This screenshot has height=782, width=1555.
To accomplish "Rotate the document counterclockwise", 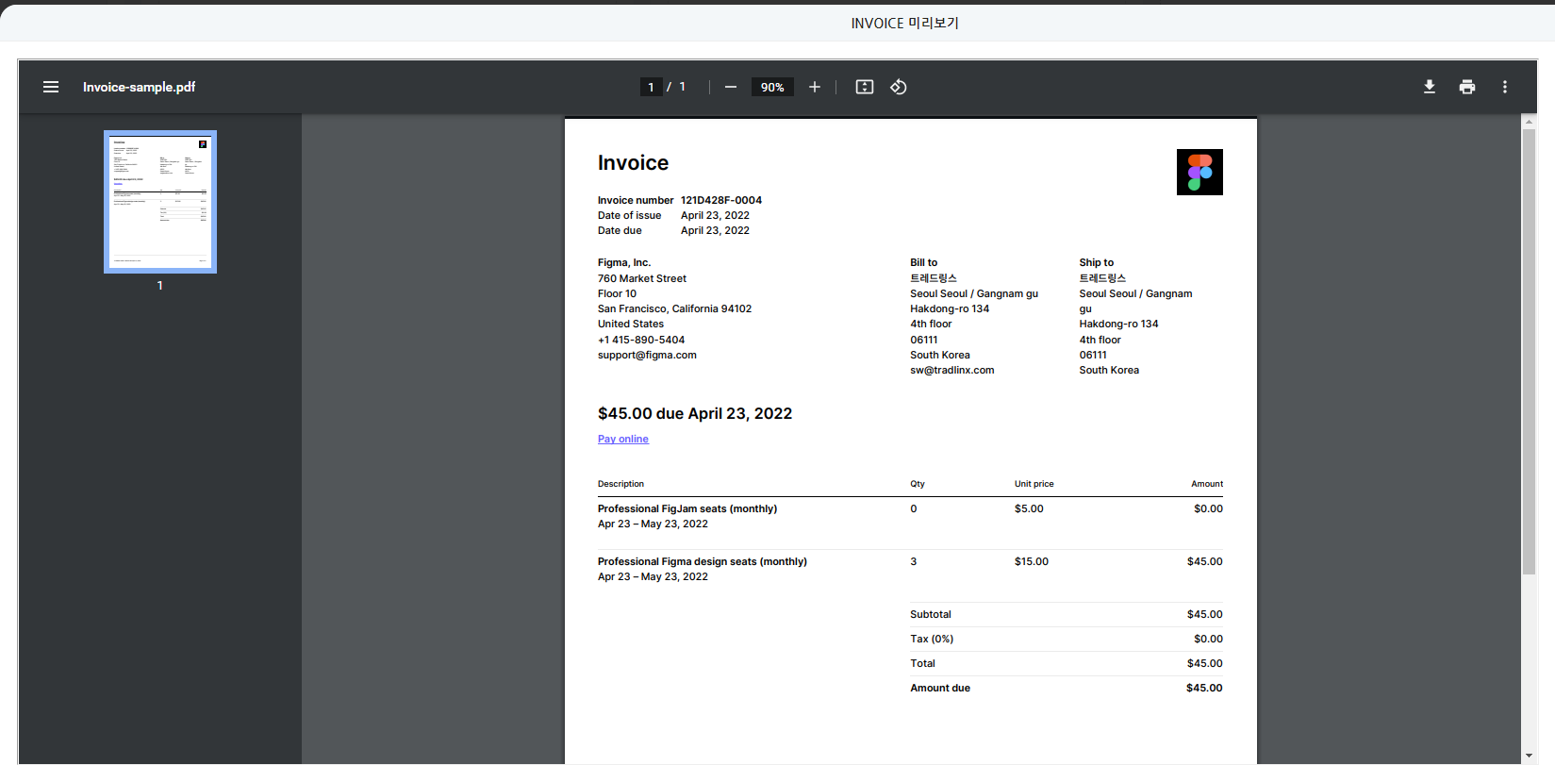I will coord(899,87).
